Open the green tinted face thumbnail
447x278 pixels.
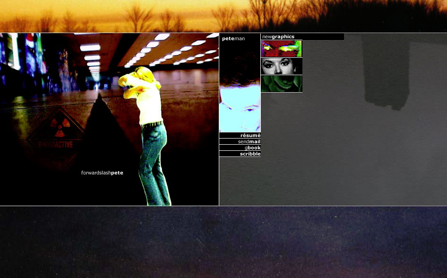coord(281,84)
